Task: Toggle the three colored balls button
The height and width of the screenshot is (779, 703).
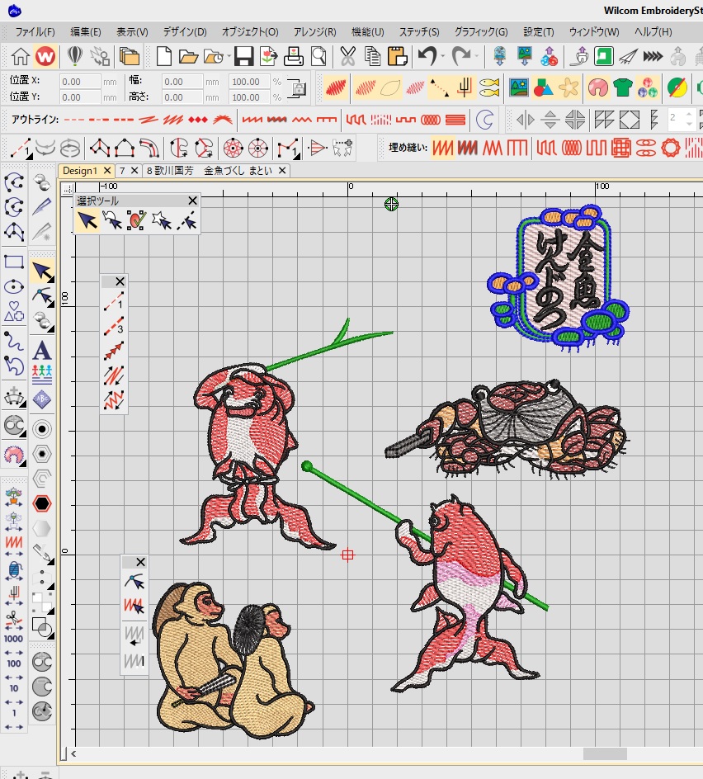Action: coord(648,88)
